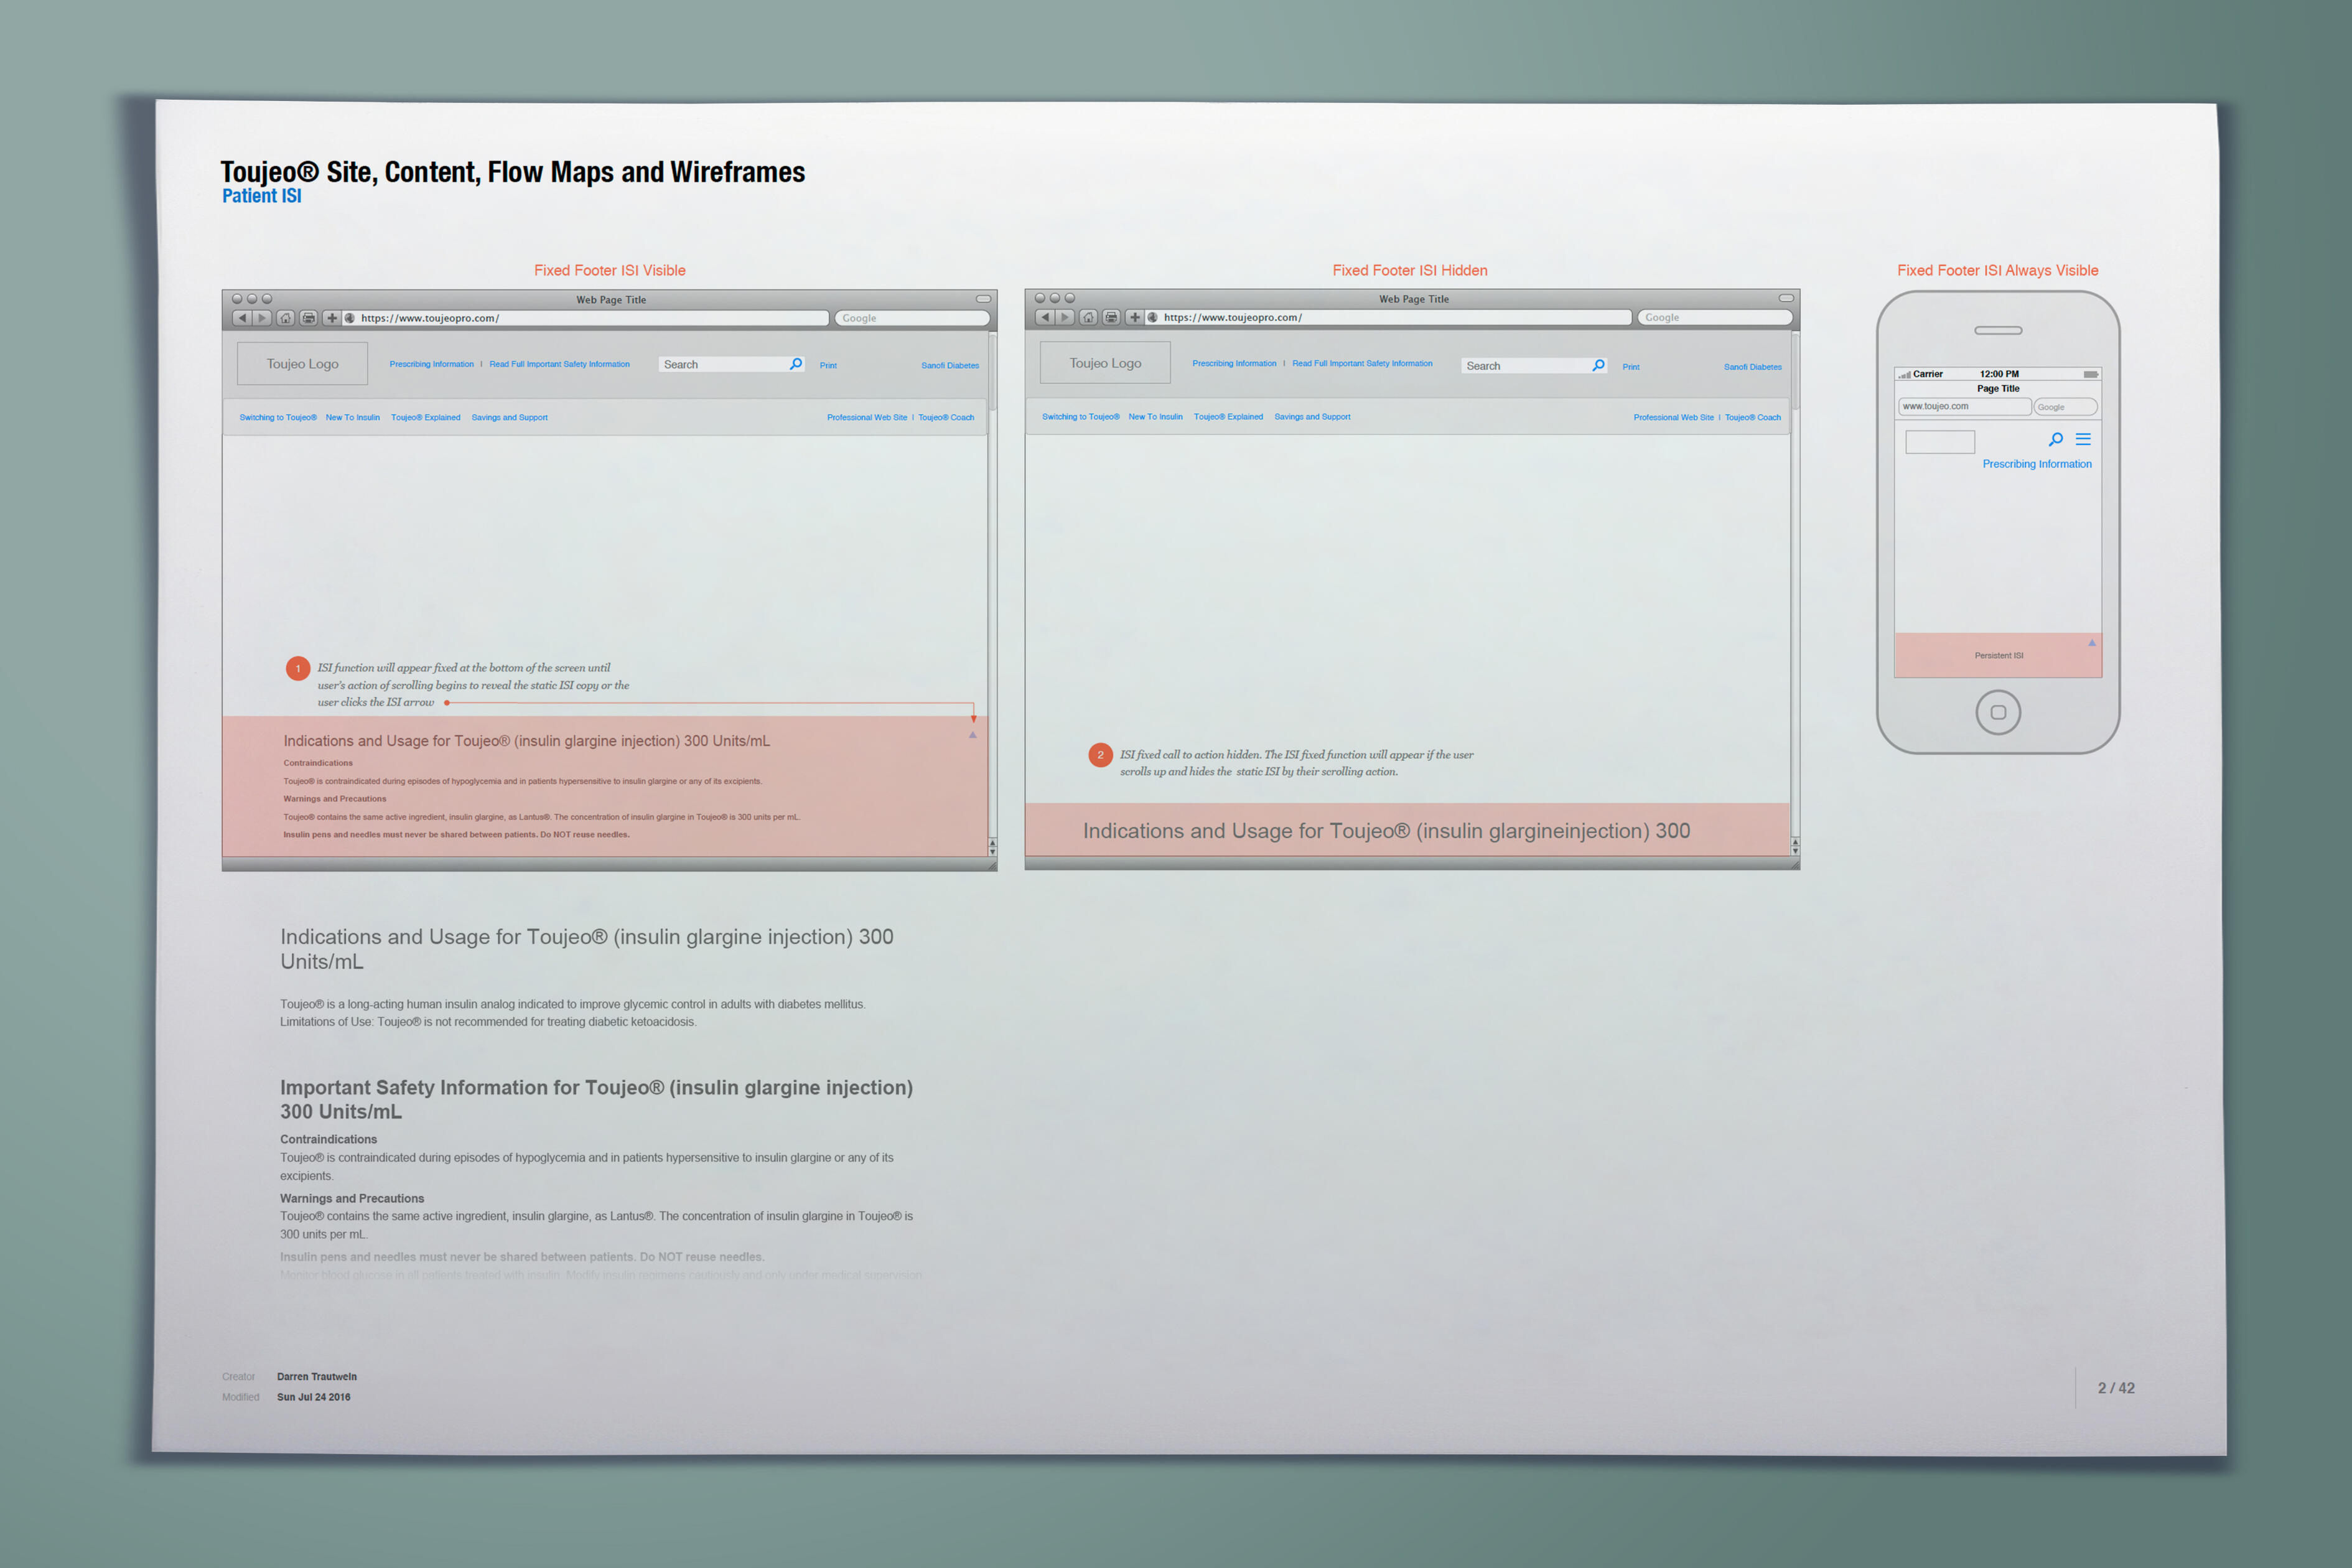Click Prescribing Information link in the ISI Hidden browser
Viewport: 2352px width, 1568px height.
[1235, 363]
